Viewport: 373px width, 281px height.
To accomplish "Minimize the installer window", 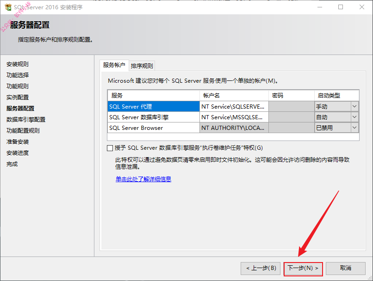I will 320,7.
